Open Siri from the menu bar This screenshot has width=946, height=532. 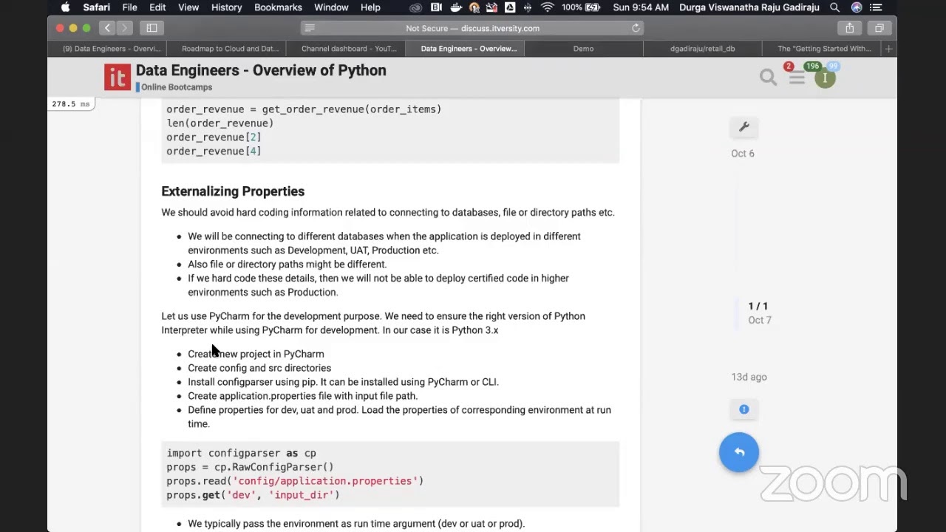[857, 7]
